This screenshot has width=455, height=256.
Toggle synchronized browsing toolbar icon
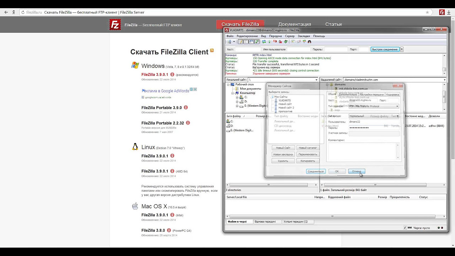[x=304, y=42]
